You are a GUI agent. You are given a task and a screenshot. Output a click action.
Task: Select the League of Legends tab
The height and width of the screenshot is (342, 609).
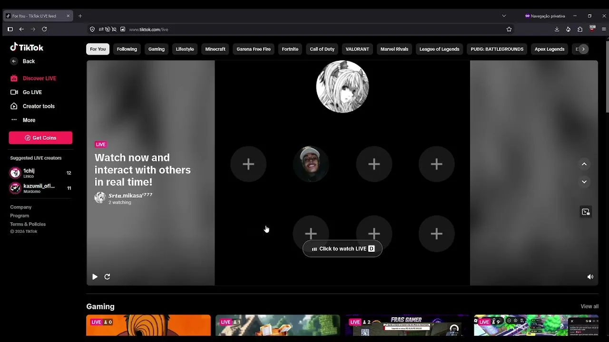click(x=439, y=49)
